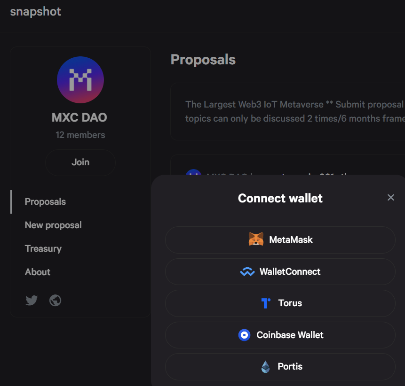Viewport: 405px width, 386px height.
Task: Click the WalletConnect logo icon
Action: coord(247,271)
